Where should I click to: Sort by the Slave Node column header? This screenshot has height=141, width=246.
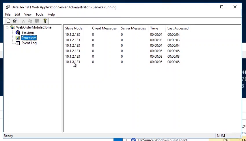[74, 28]
